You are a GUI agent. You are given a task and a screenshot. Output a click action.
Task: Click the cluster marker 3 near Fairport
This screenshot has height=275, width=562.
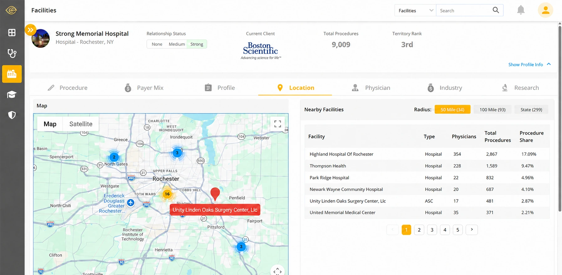click(241, 246)
